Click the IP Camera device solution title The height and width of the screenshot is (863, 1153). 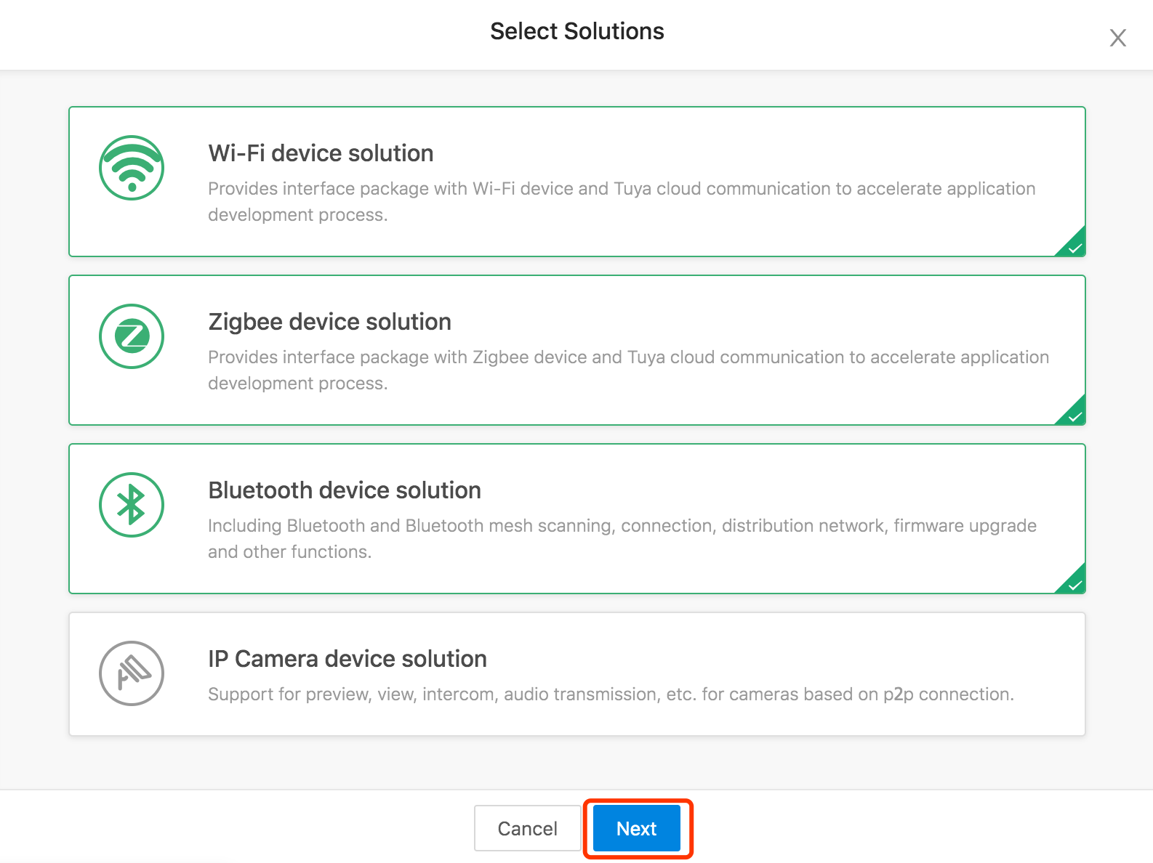pos(347,659)
